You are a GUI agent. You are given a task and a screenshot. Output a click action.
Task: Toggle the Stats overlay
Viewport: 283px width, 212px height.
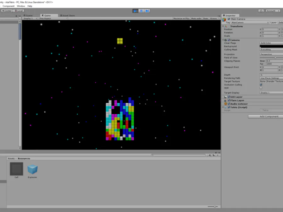[206, 19]
